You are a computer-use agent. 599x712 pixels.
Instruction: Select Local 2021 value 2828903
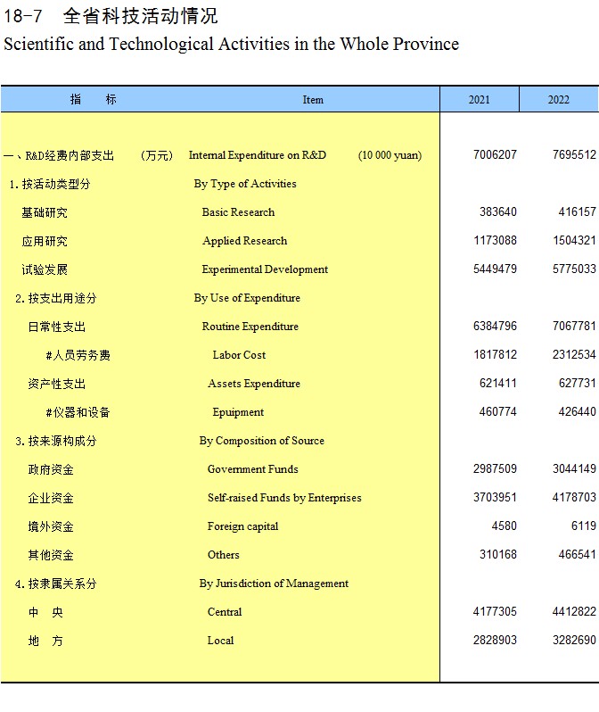[x=495, y=641]
